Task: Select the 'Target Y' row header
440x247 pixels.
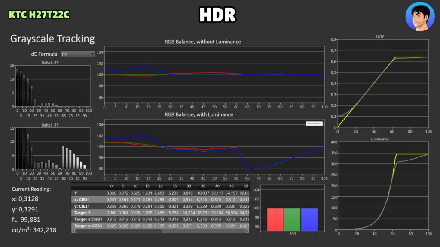Action: click(x=82, y=213)
